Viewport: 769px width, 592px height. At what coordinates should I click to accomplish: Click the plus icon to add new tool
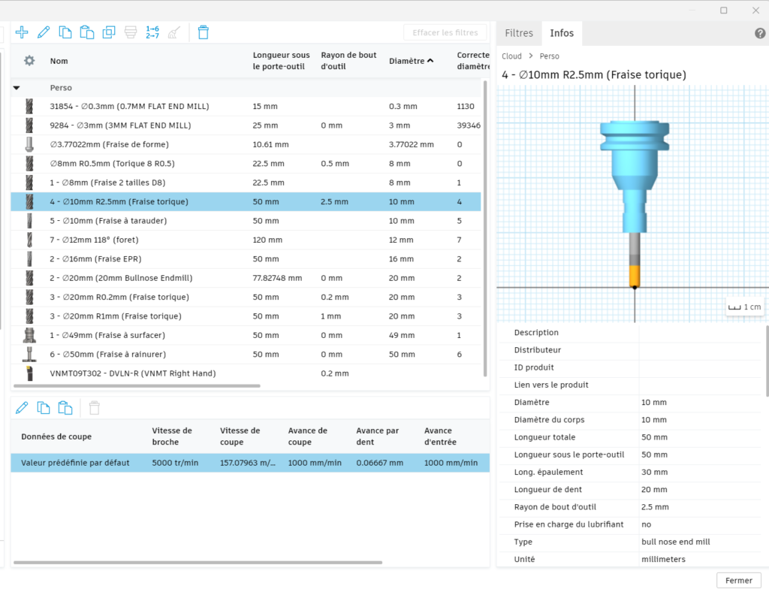[22, 32]
